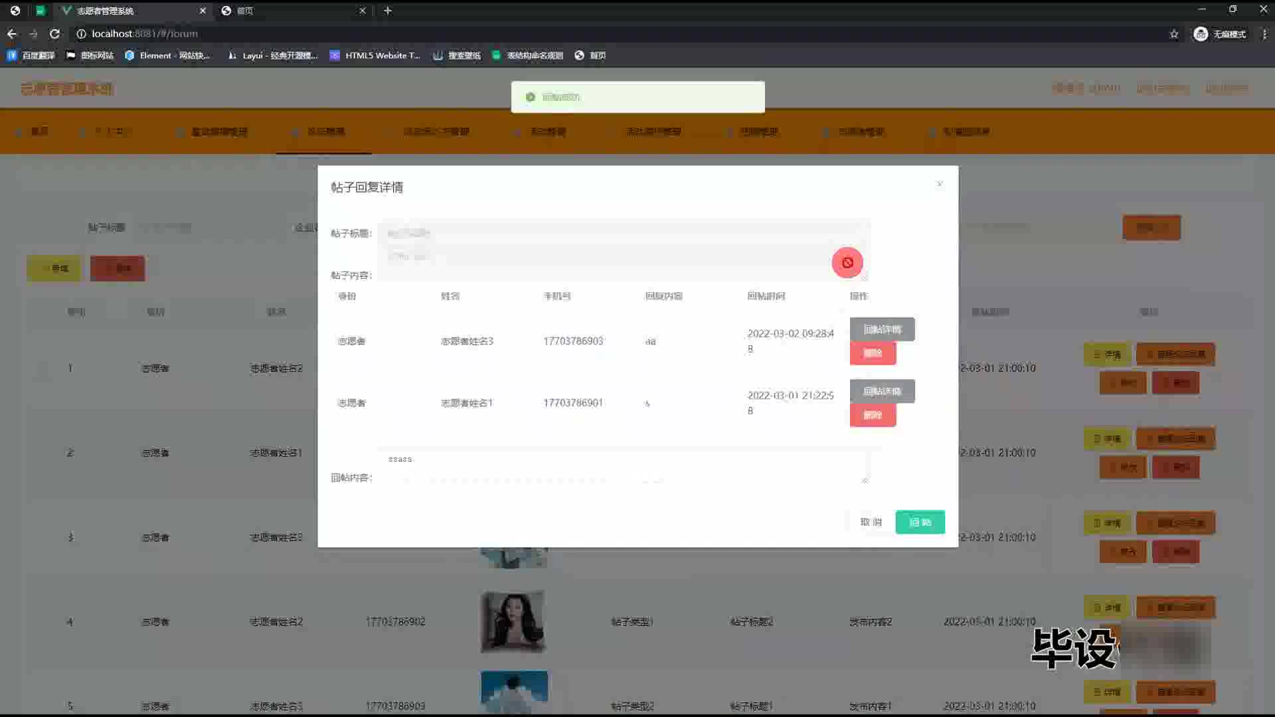Click phone number 17703786903 in dialog

[573, 341]
